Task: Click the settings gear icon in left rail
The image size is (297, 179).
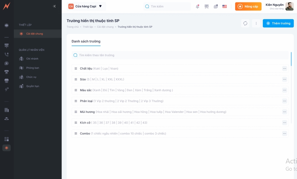Action: coord(7,148)
